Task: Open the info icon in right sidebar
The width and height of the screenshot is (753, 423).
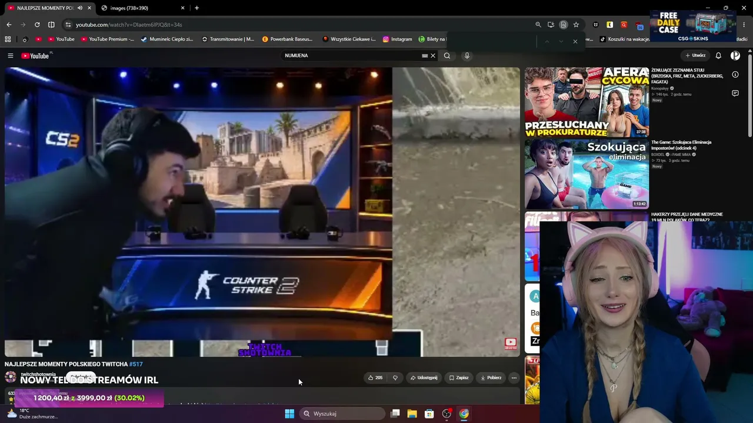Action: click(735, 75)
